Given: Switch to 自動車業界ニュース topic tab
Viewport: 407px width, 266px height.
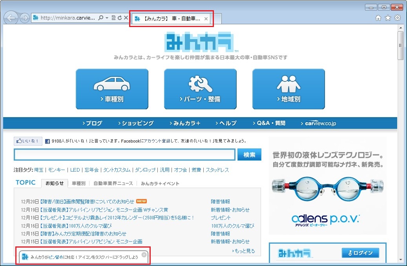Looking at the screenshot, I should click(113, 183).
